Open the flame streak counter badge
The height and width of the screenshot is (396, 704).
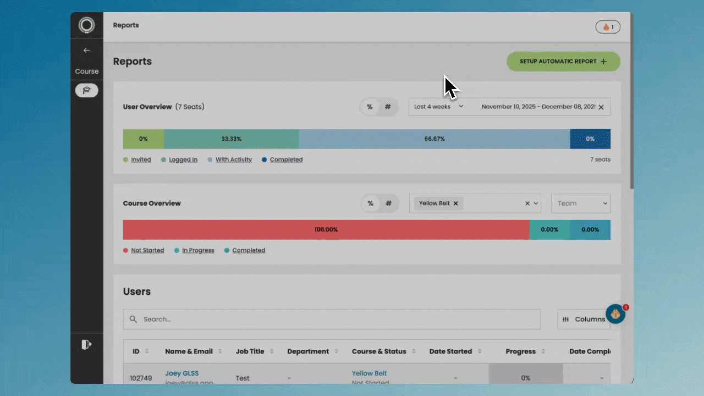point(608,27)
